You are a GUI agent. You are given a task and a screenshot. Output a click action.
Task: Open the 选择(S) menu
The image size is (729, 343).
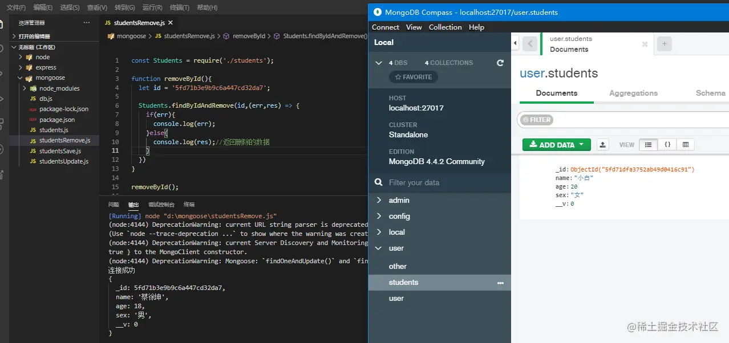(70, 7)
